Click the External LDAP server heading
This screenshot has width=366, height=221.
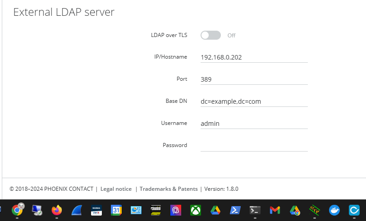(64, 12)
